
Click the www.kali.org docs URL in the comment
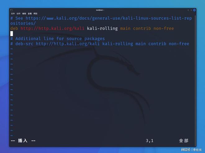tap(109, 18)
